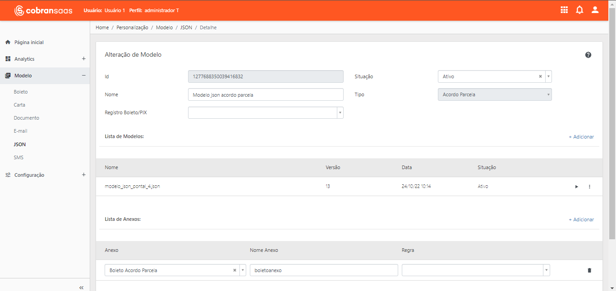Image resolution: width=616 pixels, height=291 pixels.
Task: Click the Configuração sidebar label
Action: point(29,175)
